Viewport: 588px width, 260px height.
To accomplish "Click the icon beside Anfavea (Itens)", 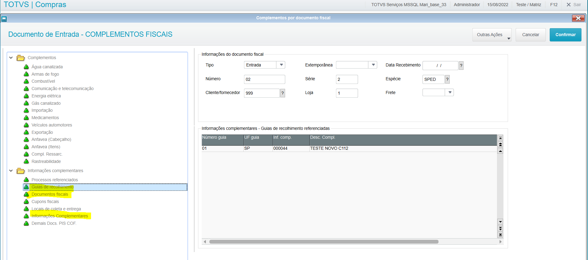I will click(26, 147).
